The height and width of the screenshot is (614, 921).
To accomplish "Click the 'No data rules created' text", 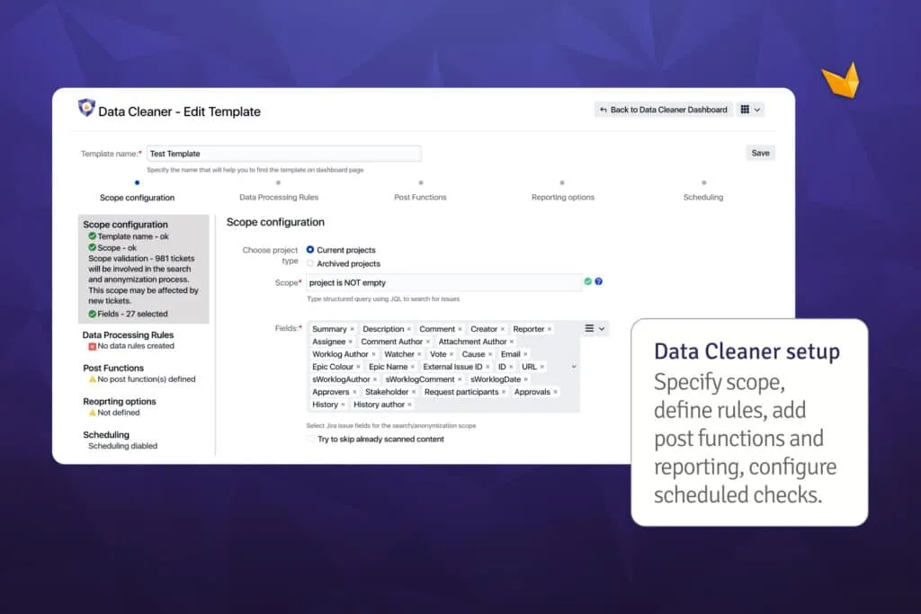I will pyautogui.click(x=136, y=346).
